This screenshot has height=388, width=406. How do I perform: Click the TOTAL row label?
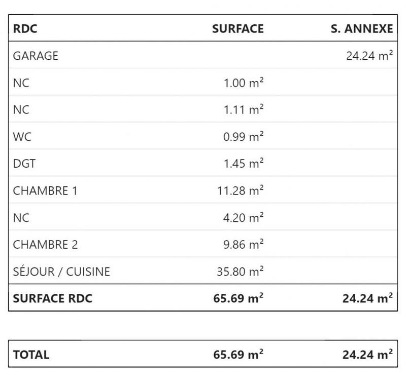tap(31, 355)
